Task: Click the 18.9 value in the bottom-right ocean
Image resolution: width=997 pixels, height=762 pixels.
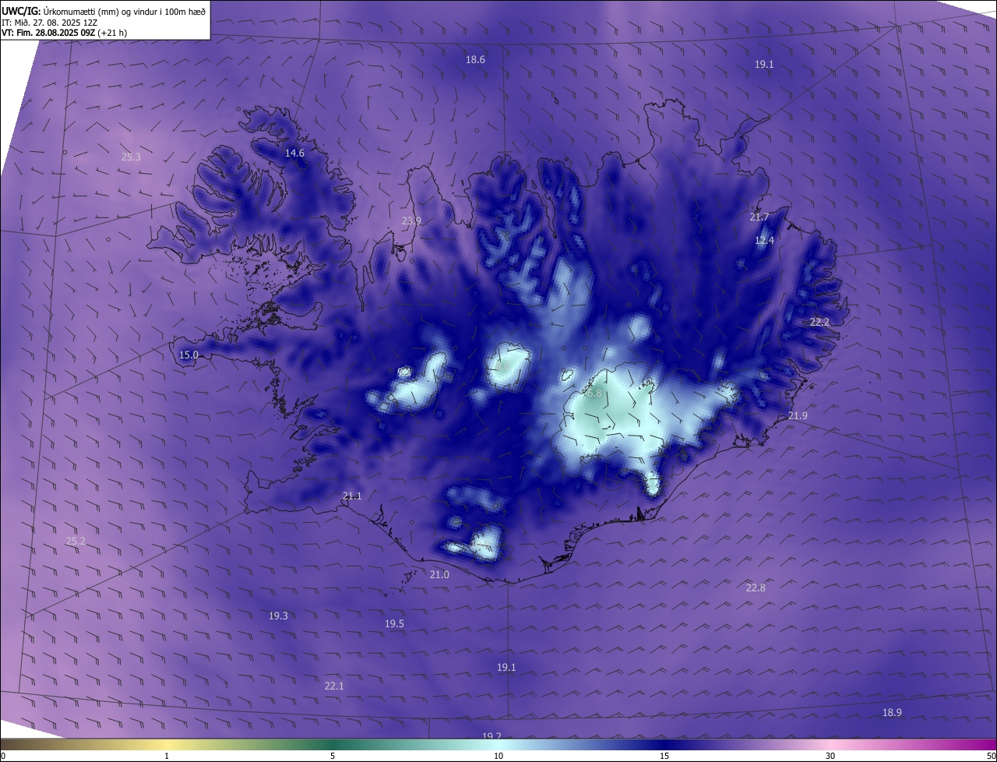Action: [x=892, y=712]
